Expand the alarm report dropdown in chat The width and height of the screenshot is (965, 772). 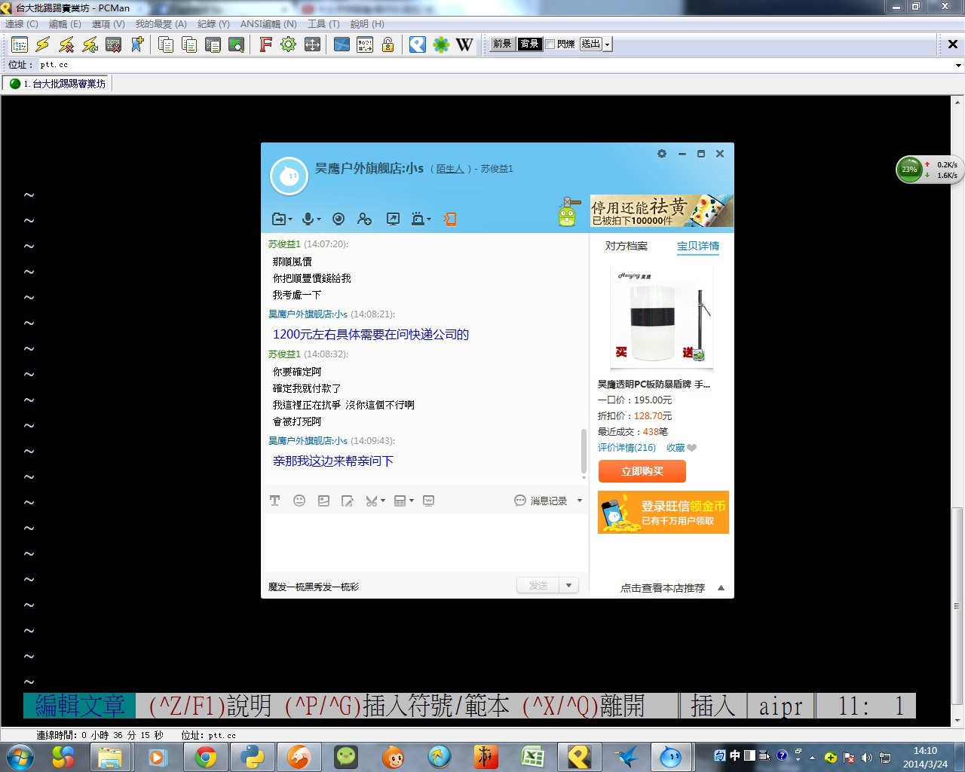click(x=429, y=219)
